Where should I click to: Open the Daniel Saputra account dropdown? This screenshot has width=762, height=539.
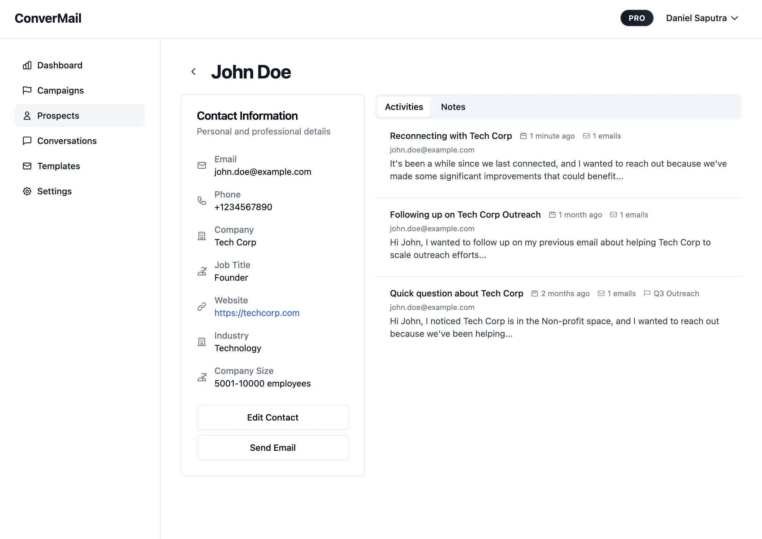[701, 18]
